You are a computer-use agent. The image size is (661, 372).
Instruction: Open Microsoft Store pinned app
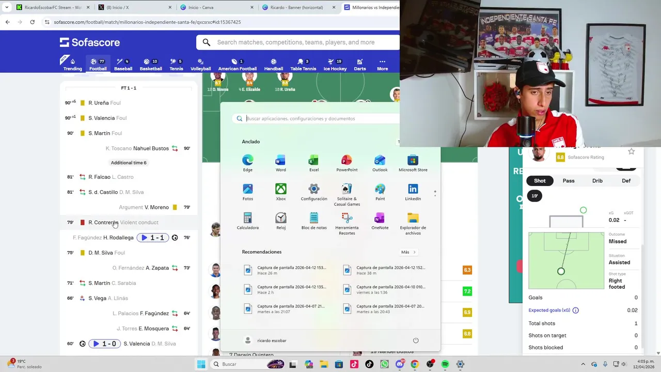[413, 163]
